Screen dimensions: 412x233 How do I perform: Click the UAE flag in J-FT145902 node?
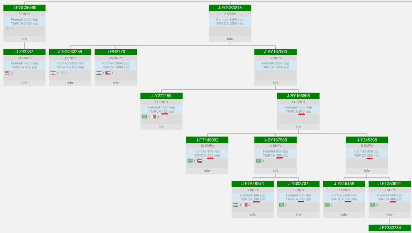coord(199,161)
